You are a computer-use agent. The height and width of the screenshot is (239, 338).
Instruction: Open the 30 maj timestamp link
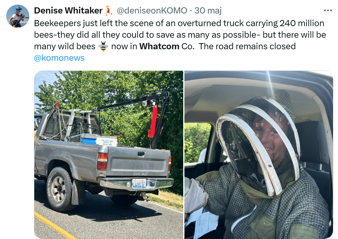208,10
